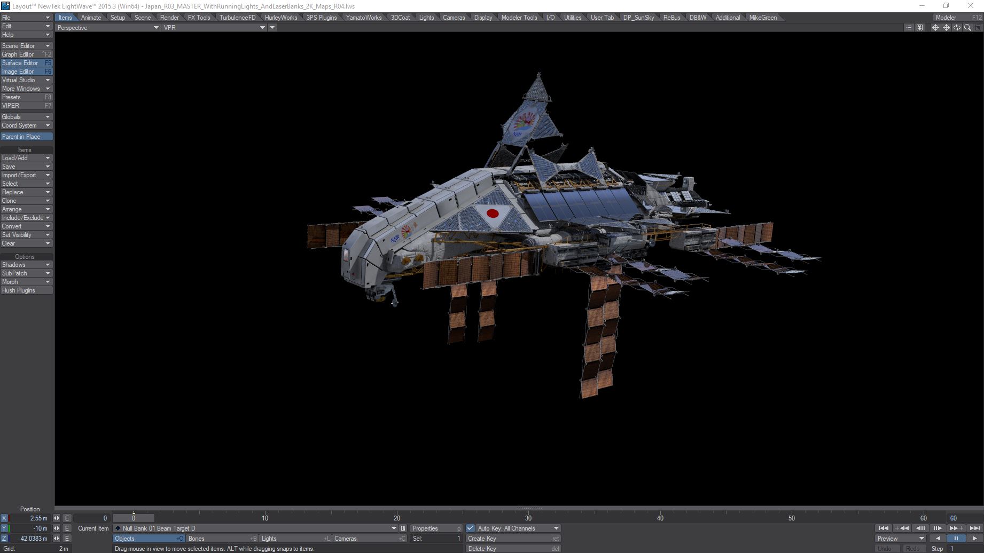Screen dimensions: 984x553
Task: Click the save viewport preset icon
Action: (919, 28)
